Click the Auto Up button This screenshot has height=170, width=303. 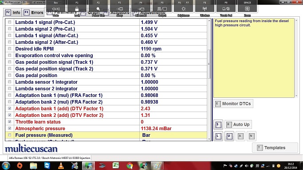(238, 124)
